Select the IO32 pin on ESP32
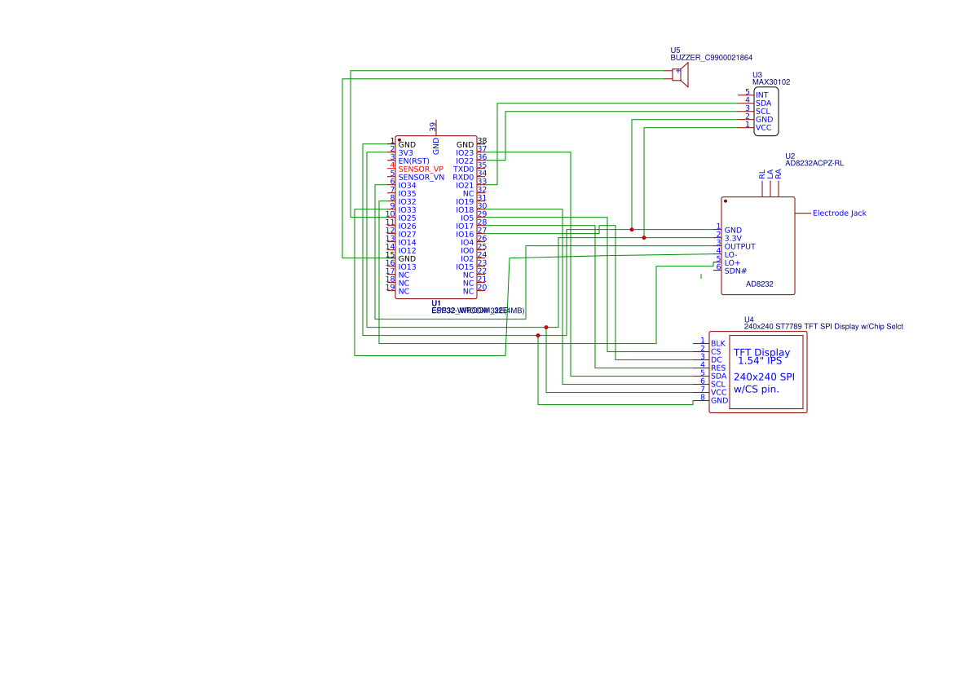This screenshot has width=953, height=674. point(408,202)
